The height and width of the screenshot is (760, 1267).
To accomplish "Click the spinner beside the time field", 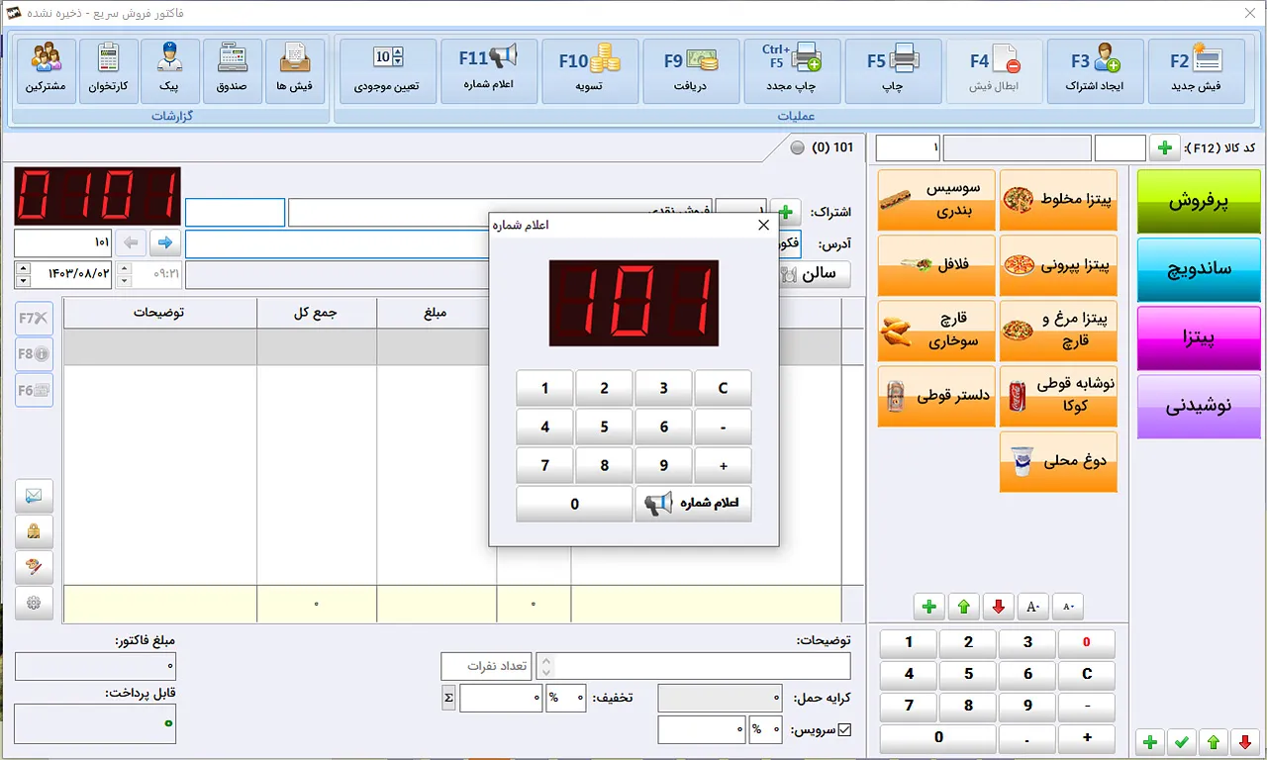I will [x=124, y=273].
